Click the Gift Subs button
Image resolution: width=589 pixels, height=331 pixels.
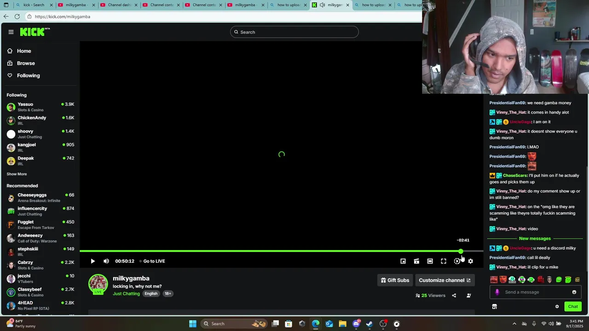click(395, 280)
